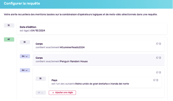This screenshot has width=173, height=101.
Task: Click the Ajouter une règle button
Action: coord(62,92)
